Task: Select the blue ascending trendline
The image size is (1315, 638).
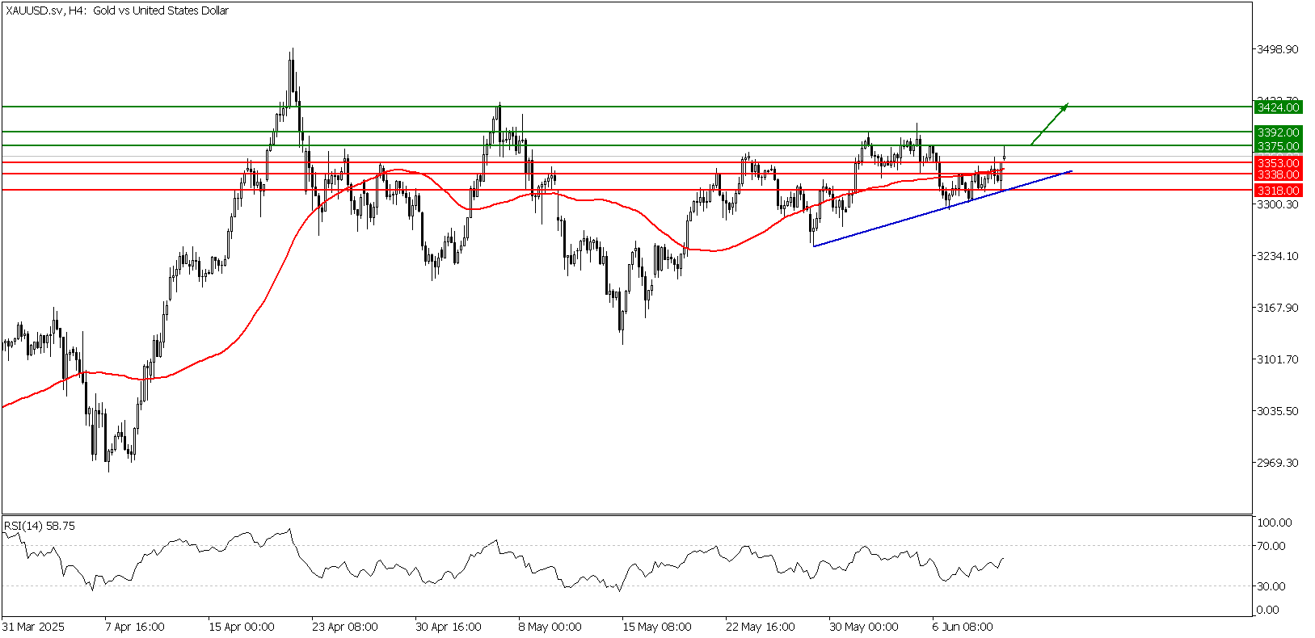Action: pyautogui.click(x=942, y=211)
